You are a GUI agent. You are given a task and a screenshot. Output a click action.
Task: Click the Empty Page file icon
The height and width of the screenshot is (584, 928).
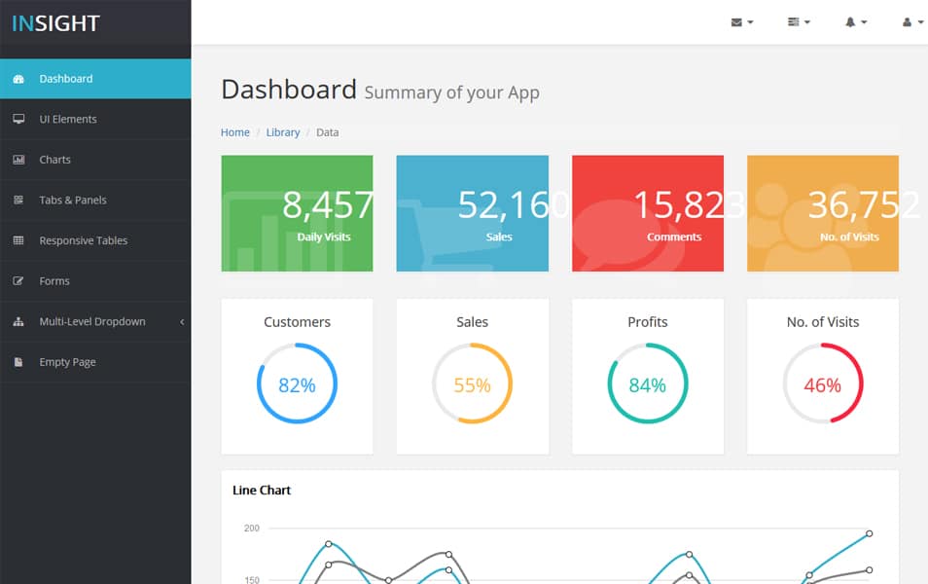click(x=20, y=361)
